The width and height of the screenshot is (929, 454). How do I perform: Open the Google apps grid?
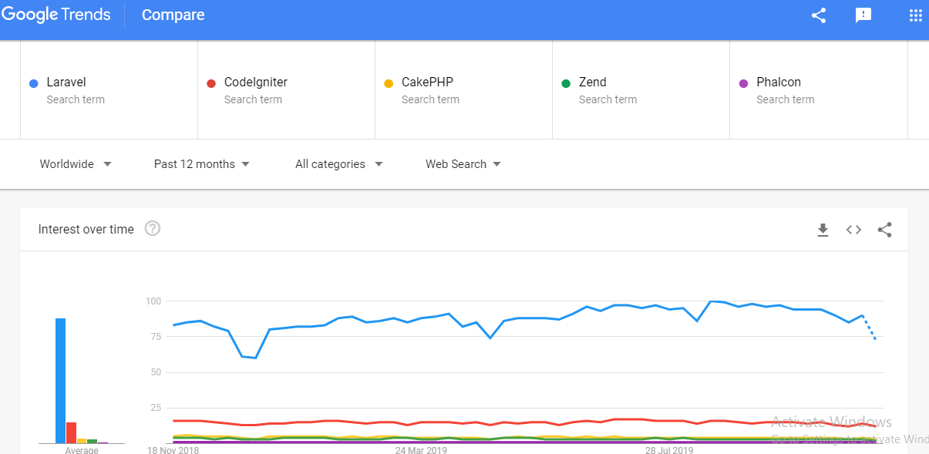point(914,15)
